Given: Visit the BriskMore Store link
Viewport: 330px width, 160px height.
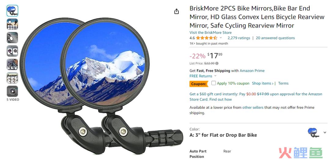Looking at the screenshot, I should point(211,33).
